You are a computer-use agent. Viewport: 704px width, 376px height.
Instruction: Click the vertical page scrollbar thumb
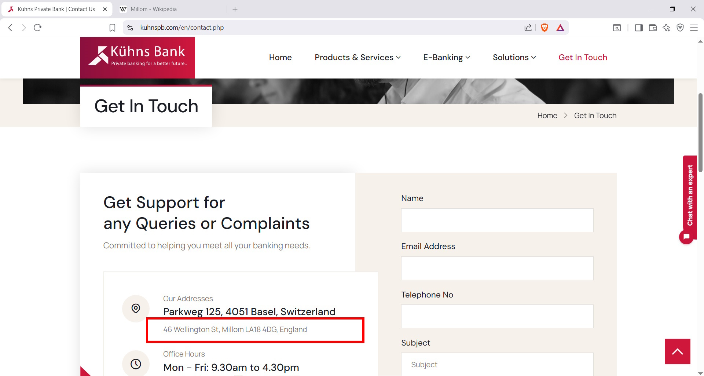click(700, 132)
